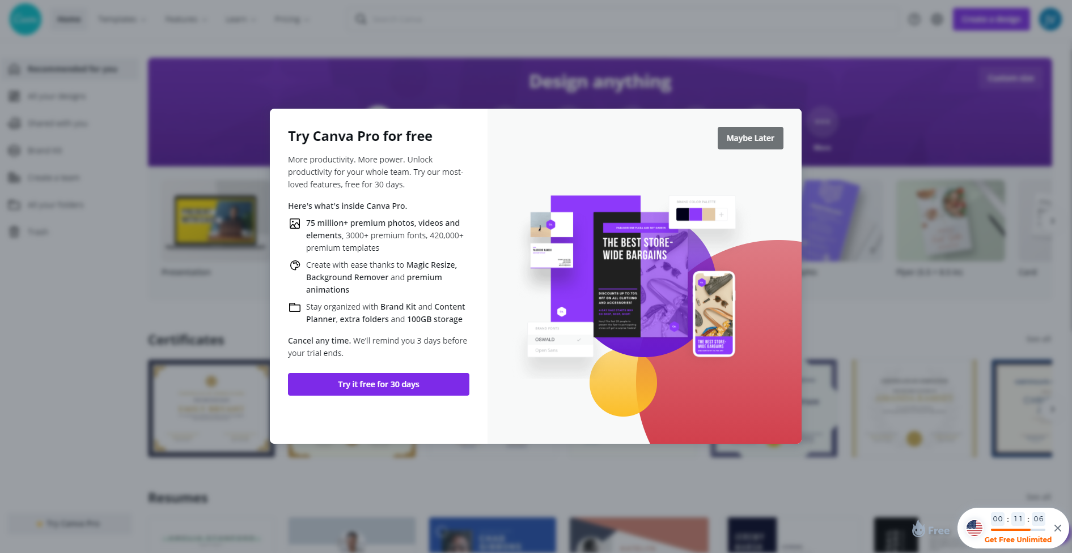Click Try it free for 30 days
Screen dimensions: 1072x553
pos(379,384)
